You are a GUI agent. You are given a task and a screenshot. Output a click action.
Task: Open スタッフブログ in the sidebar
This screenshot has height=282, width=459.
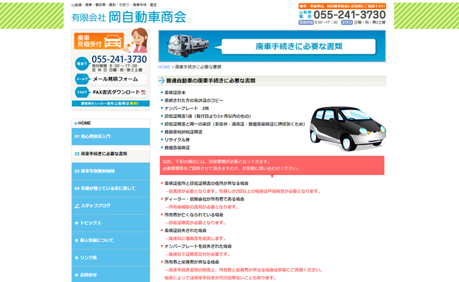[111, 205]
